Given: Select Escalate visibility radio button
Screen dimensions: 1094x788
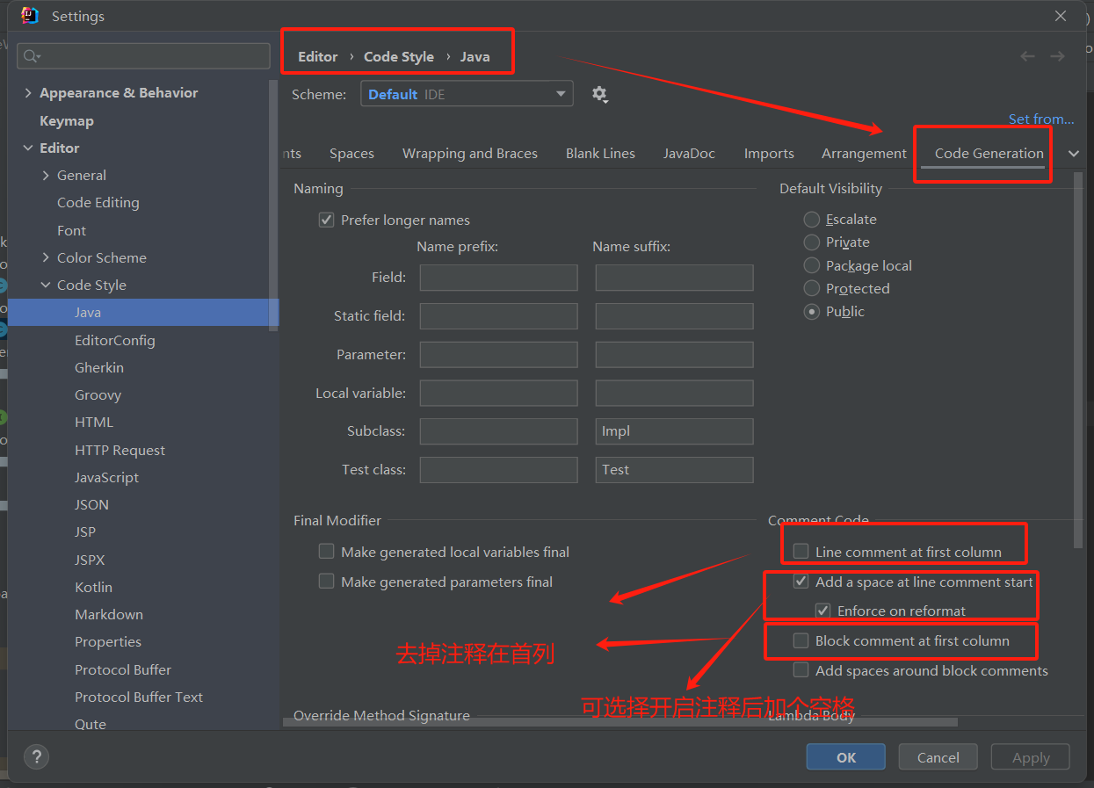Looking at the screenshot, I should coord(812,219).
